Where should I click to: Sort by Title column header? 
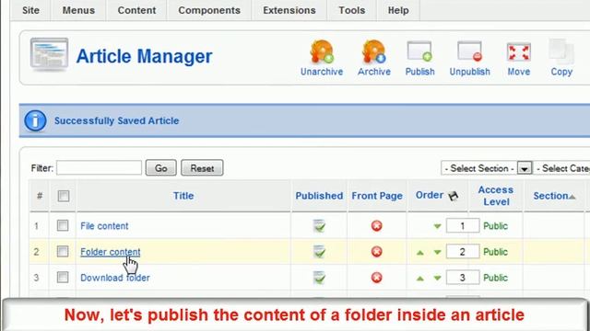point(183,196)
